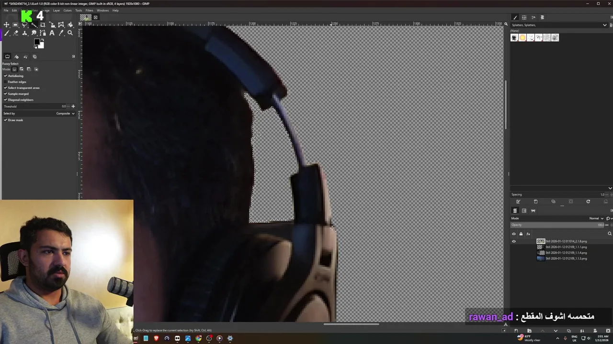Select the Text tool

coord(52,33)
